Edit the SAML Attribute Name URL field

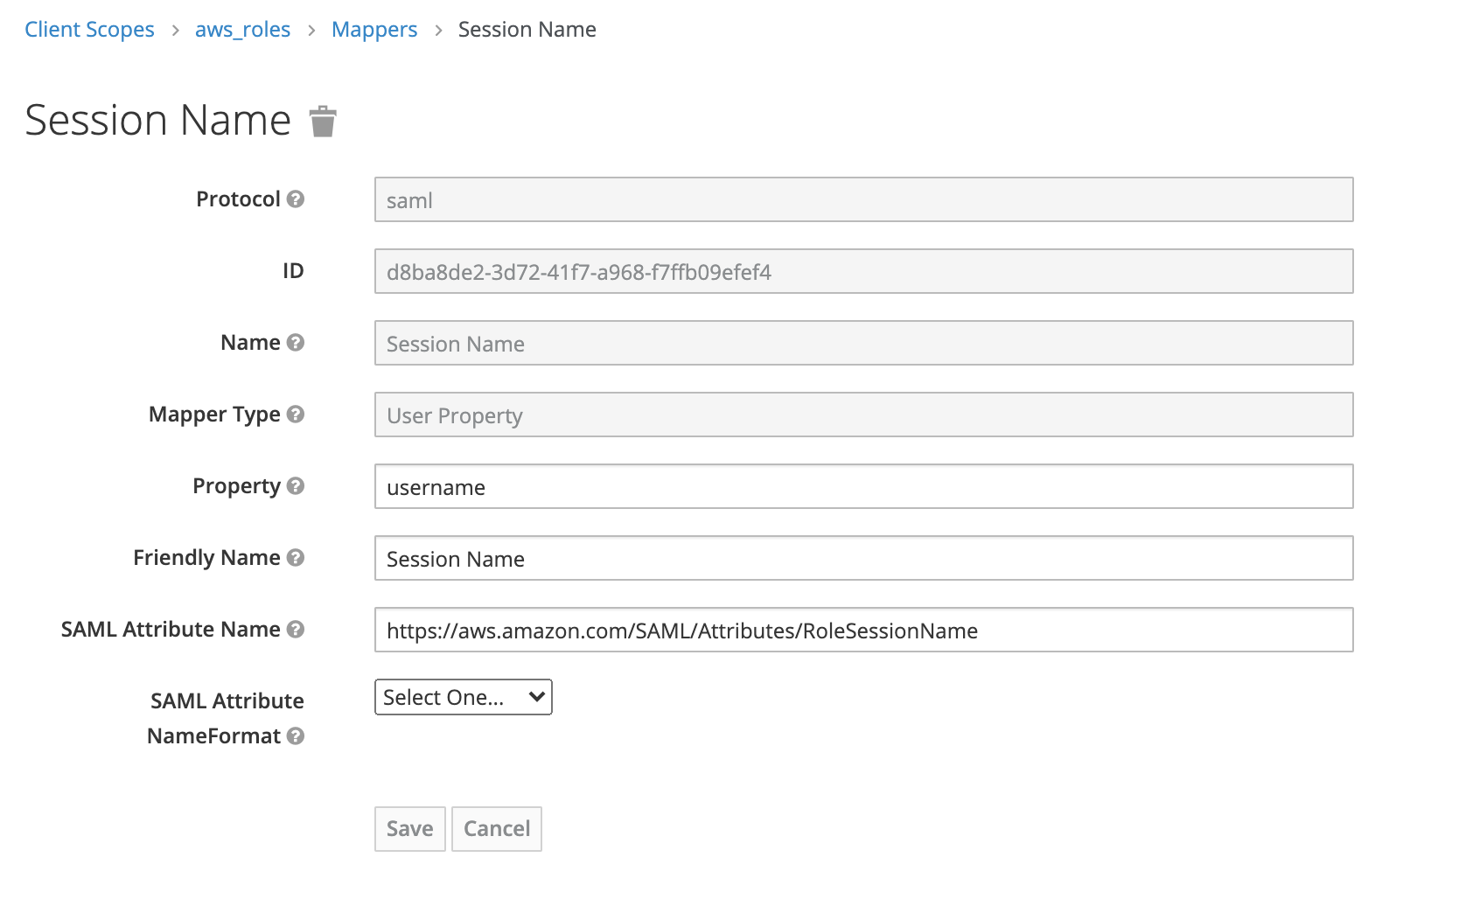click(x=864, y=630)
